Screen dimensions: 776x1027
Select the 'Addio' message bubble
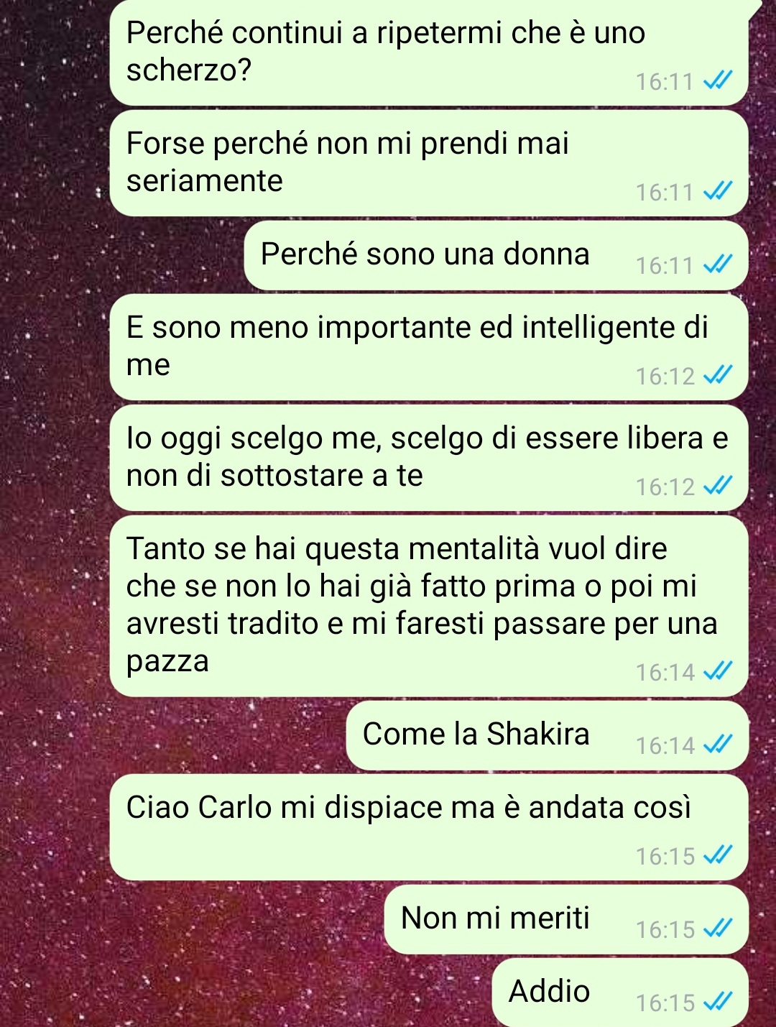click(x=620, y=992)
